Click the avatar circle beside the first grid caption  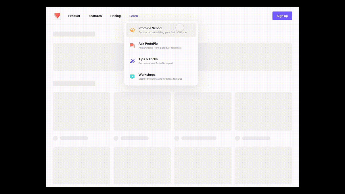click(55, 138)
